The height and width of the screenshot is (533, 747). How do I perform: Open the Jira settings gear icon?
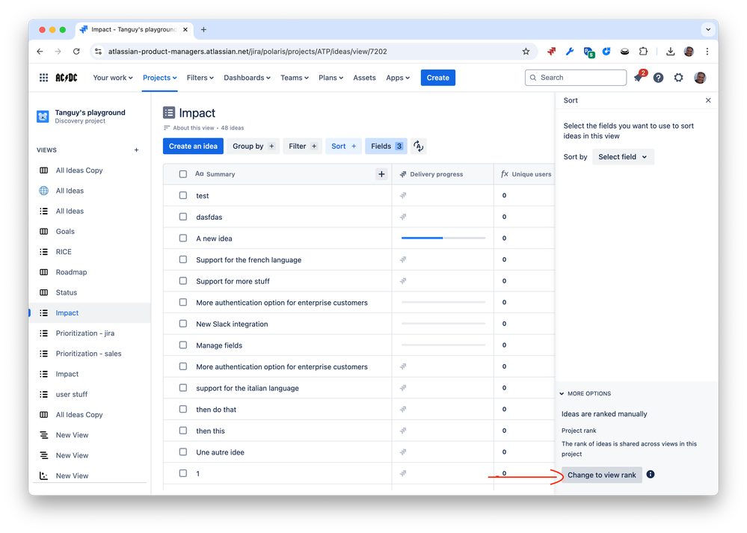pyautogui.click(x=678, y=78)
